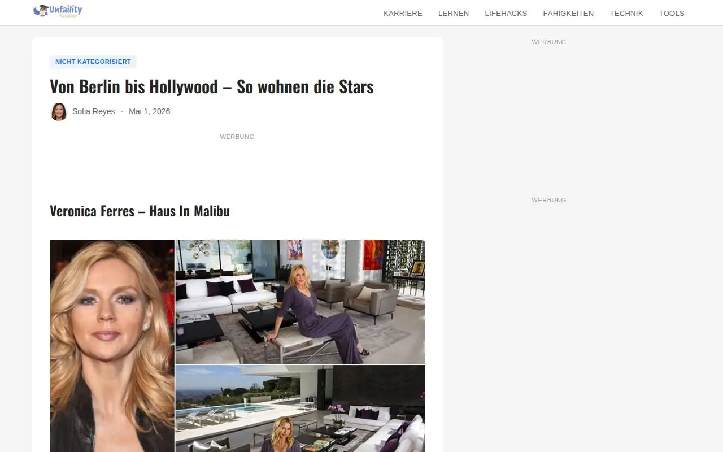Open the pool terrace photo

click(x=300, y=408)
